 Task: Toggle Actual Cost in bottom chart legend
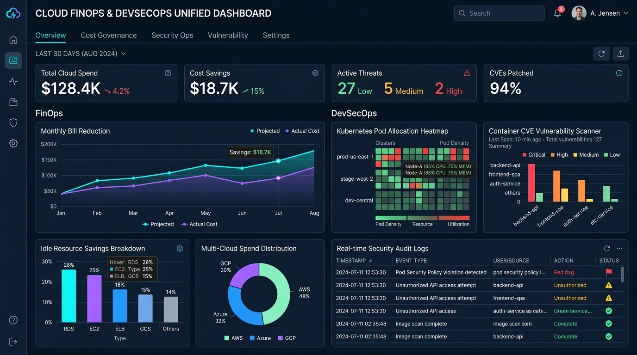(x=200, y=224)
